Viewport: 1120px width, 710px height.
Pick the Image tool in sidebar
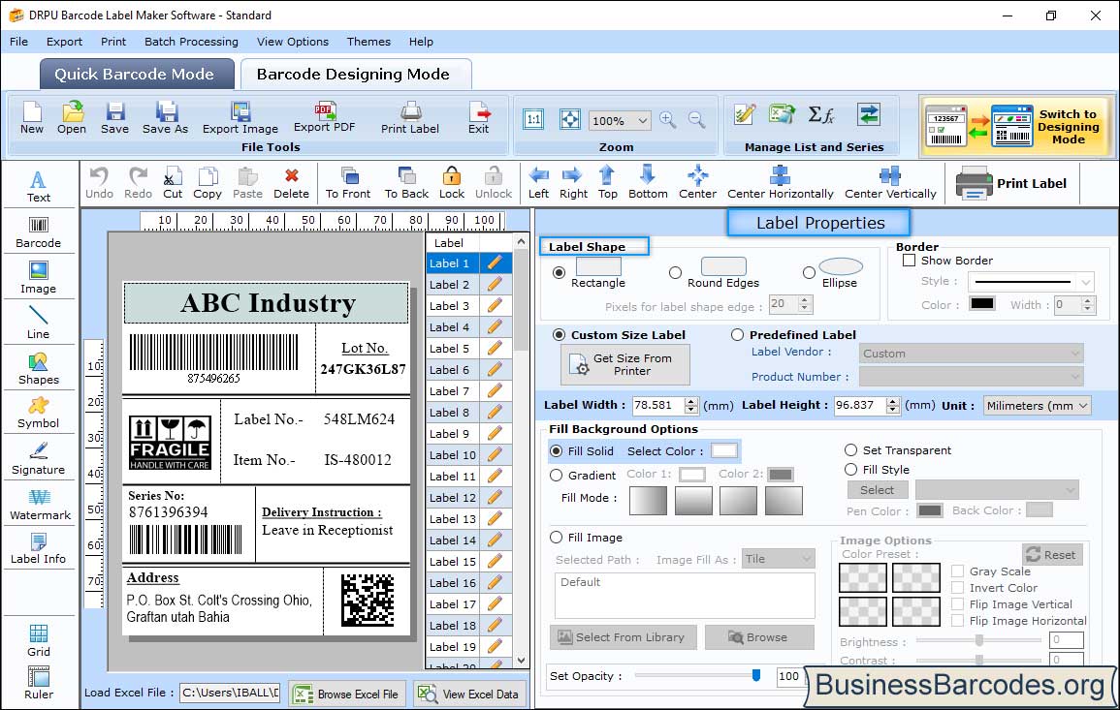click(39, 278)
